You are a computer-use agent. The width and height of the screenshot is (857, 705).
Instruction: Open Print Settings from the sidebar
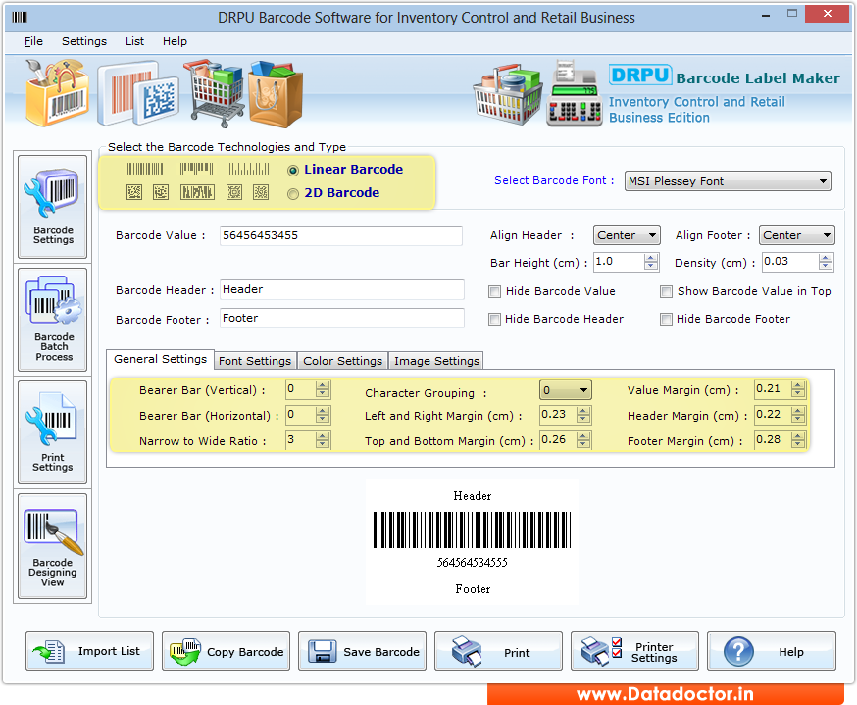point(52,431)
